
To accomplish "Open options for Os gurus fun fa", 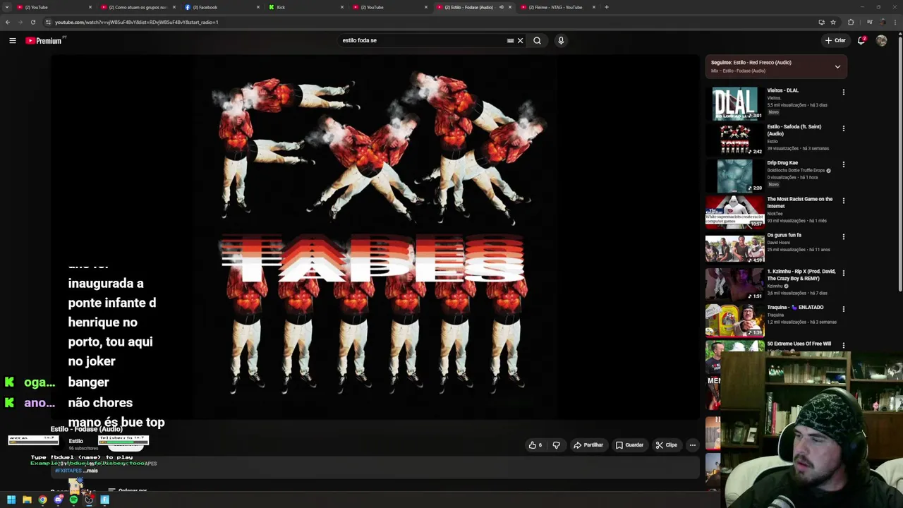I will [x=843, y=236].
